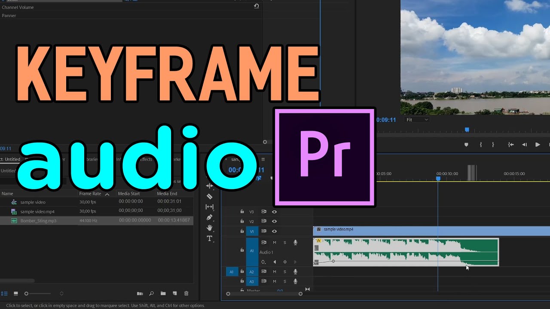Open Find in the Project panel
Image resolution: width=550 pixels, height=309 pixels.
(x=152, y=294)
